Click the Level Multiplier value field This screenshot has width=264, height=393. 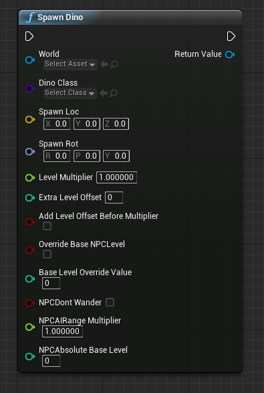pos(116,177)
